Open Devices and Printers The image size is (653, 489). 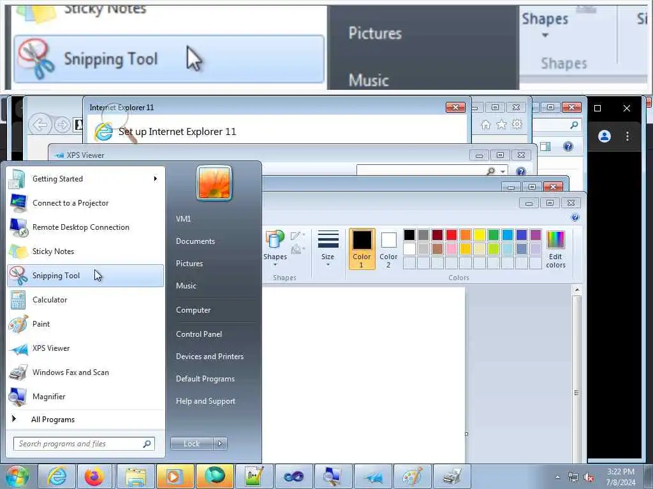pyautogui.click(x=209, y=357)
